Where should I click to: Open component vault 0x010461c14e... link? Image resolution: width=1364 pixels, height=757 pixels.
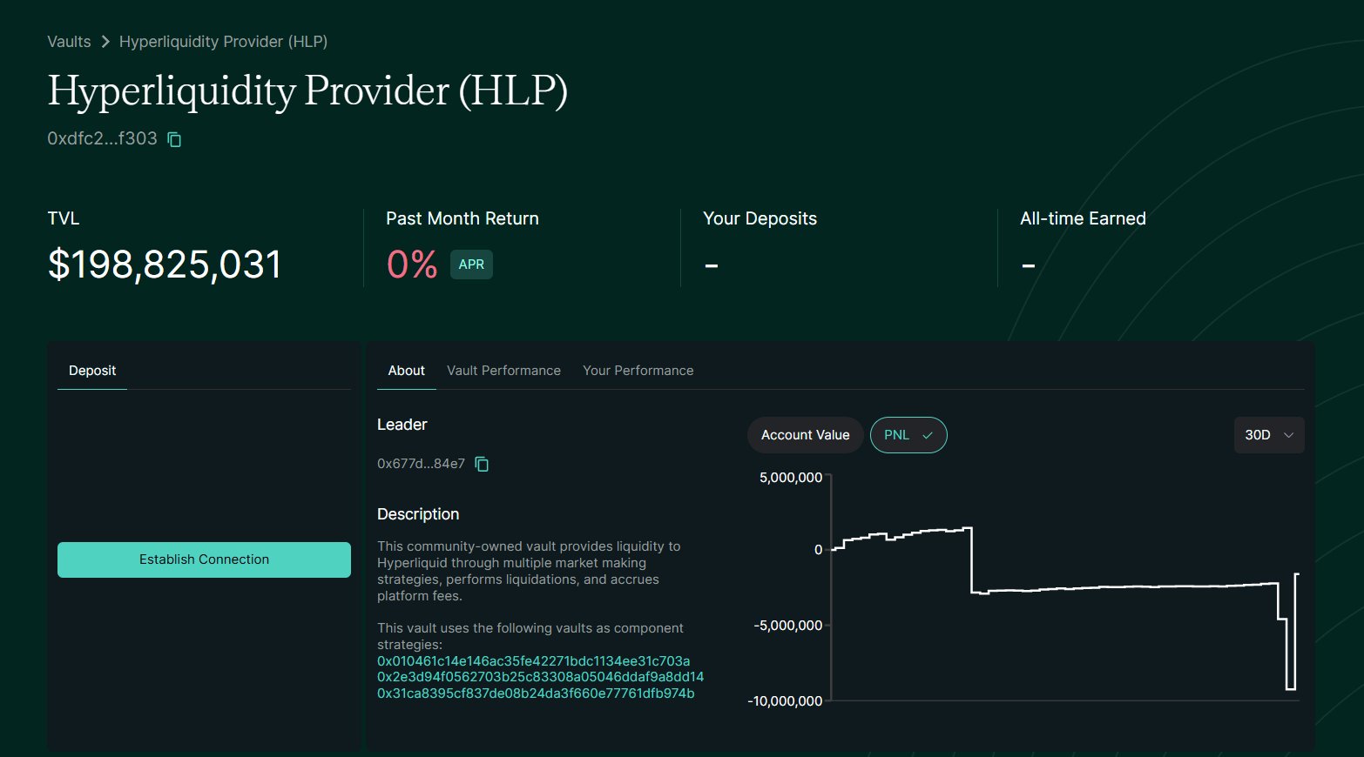tap(533, 661)
